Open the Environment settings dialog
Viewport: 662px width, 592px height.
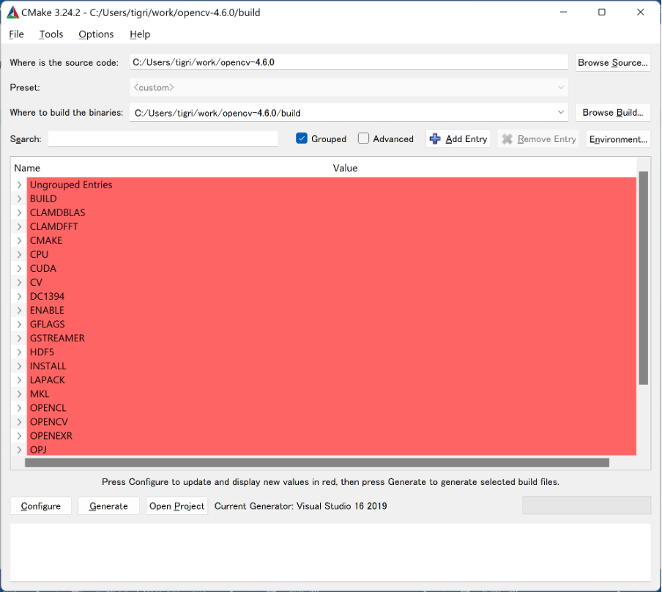tap(618, 138)
